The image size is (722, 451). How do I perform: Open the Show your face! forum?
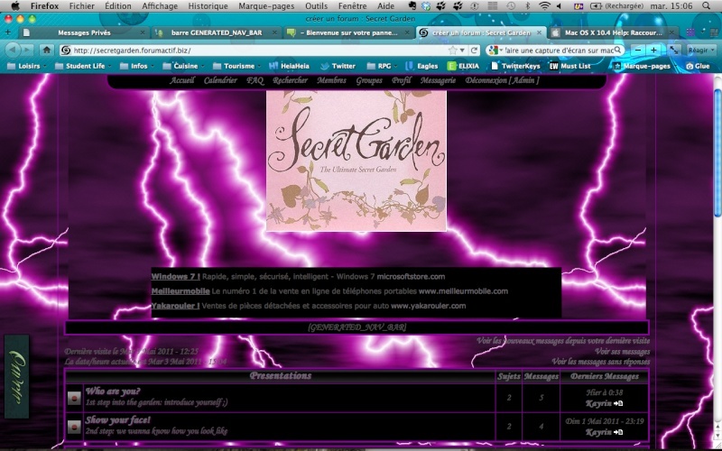click(x=118, y=419)
